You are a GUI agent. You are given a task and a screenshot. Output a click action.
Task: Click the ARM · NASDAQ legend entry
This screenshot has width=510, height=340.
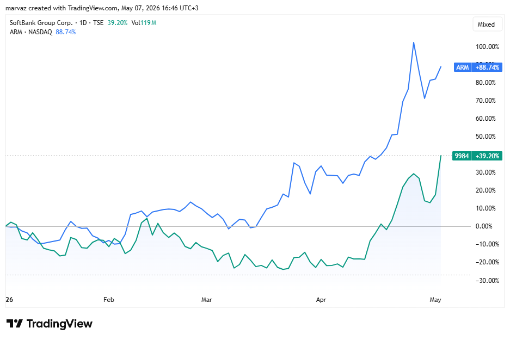(x=31, y=32)
